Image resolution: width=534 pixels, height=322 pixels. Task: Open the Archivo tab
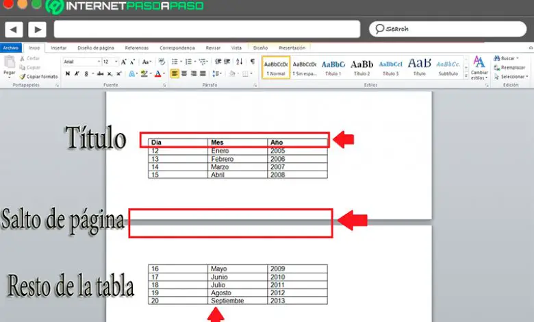[x=11, y=48]
